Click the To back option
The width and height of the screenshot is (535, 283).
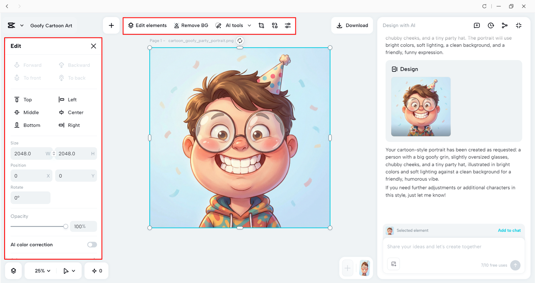(72, 78)
